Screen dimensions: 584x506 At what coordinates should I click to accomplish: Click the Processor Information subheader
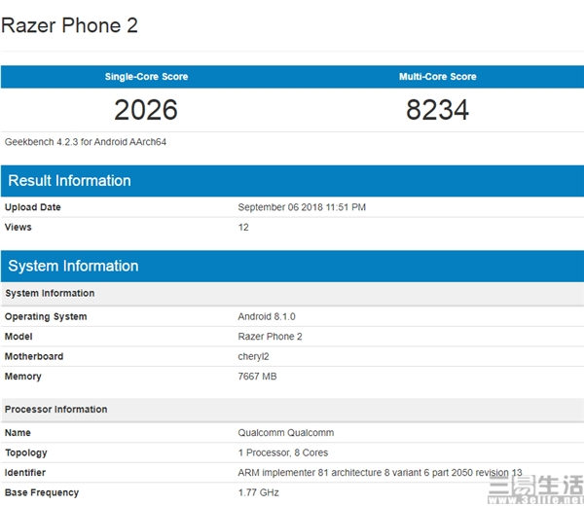[55, 410]
